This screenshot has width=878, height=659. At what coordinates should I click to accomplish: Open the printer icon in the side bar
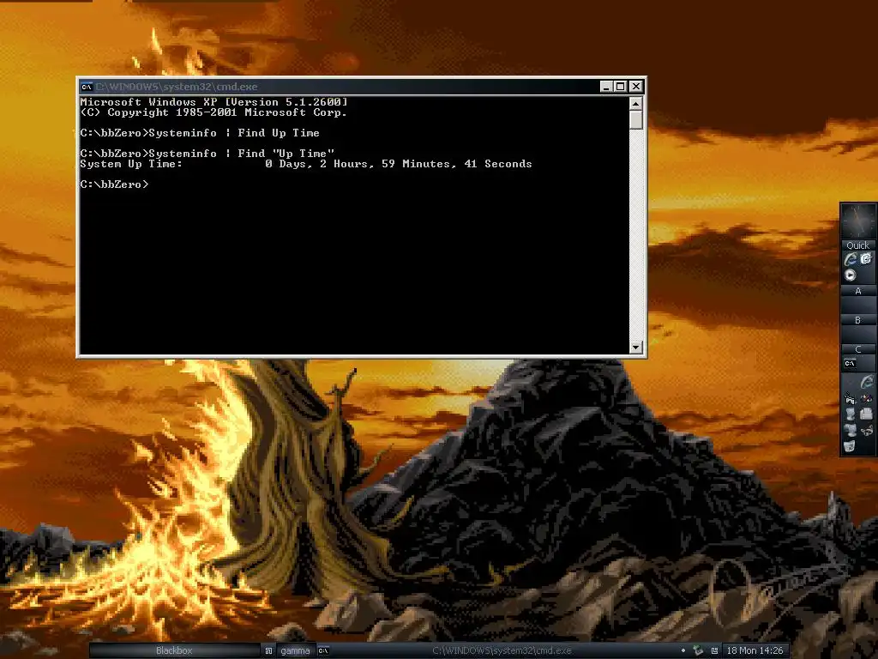[x=866, y=414]
